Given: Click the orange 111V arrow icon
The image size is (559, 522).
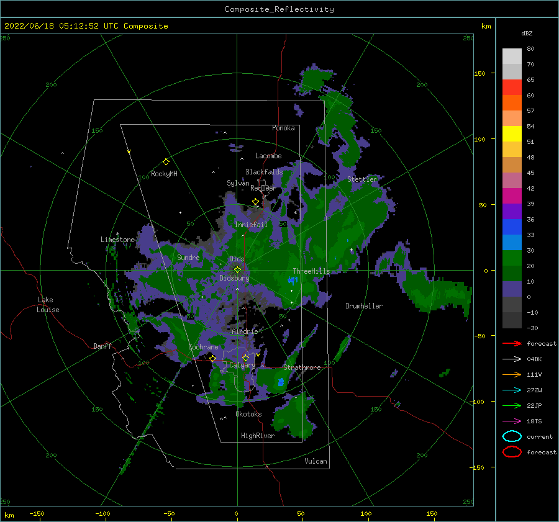Looking at the screenshot, I should [x=512, y=374].
